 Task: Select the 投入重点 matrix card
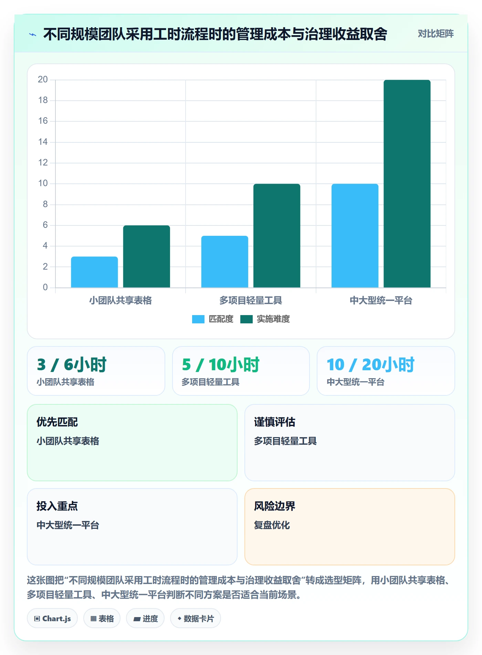pos(132,527)
